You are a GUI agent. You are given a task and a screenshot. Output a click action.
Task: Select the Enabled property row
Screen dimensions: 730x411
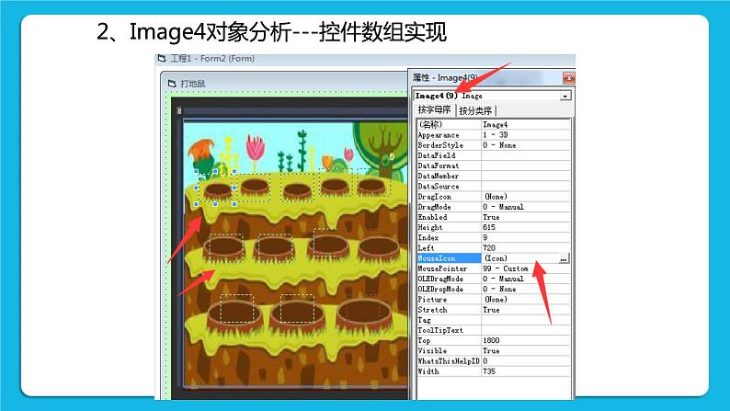[494, 217]
